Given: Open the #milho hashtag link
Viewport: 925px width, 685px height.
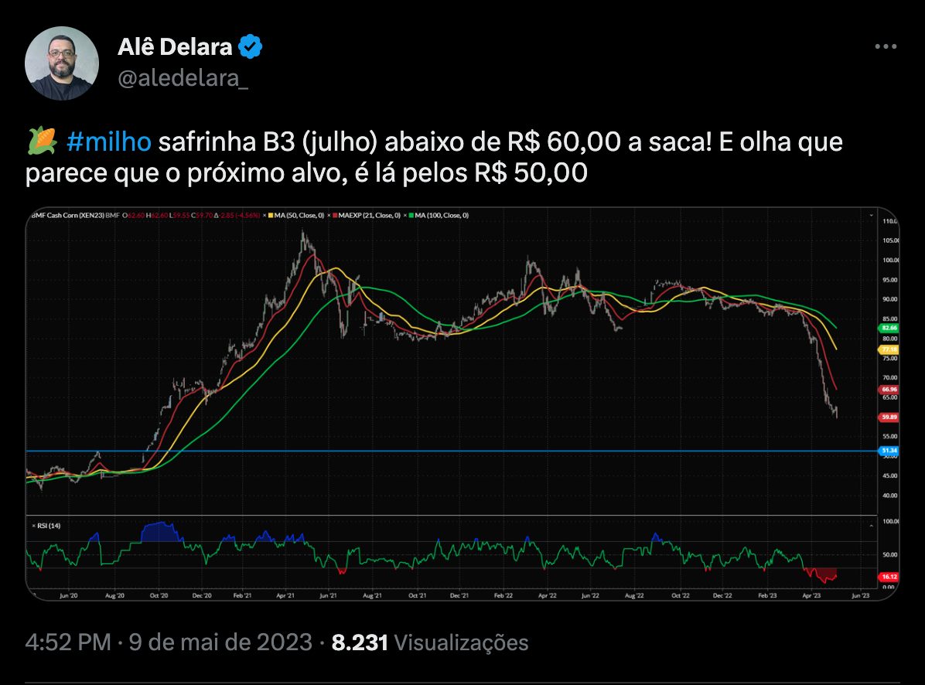Looking at the screenshot, I should coord(108,142).
